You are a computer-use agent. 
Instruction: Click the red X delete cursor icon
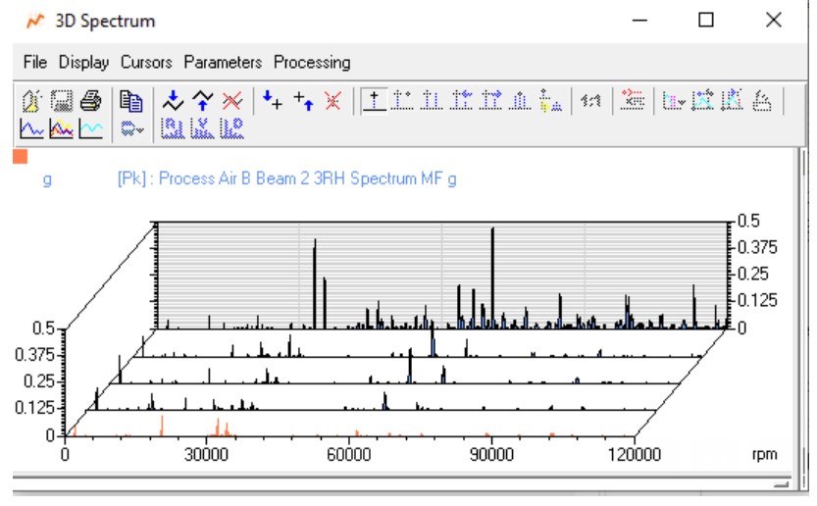[332, 100]
